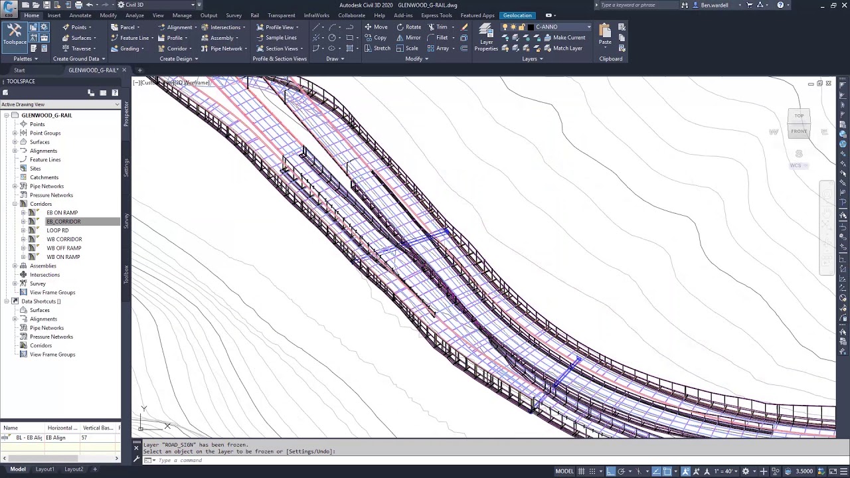
Task: Select the Trim tool
Action: [x=437, y=27]
